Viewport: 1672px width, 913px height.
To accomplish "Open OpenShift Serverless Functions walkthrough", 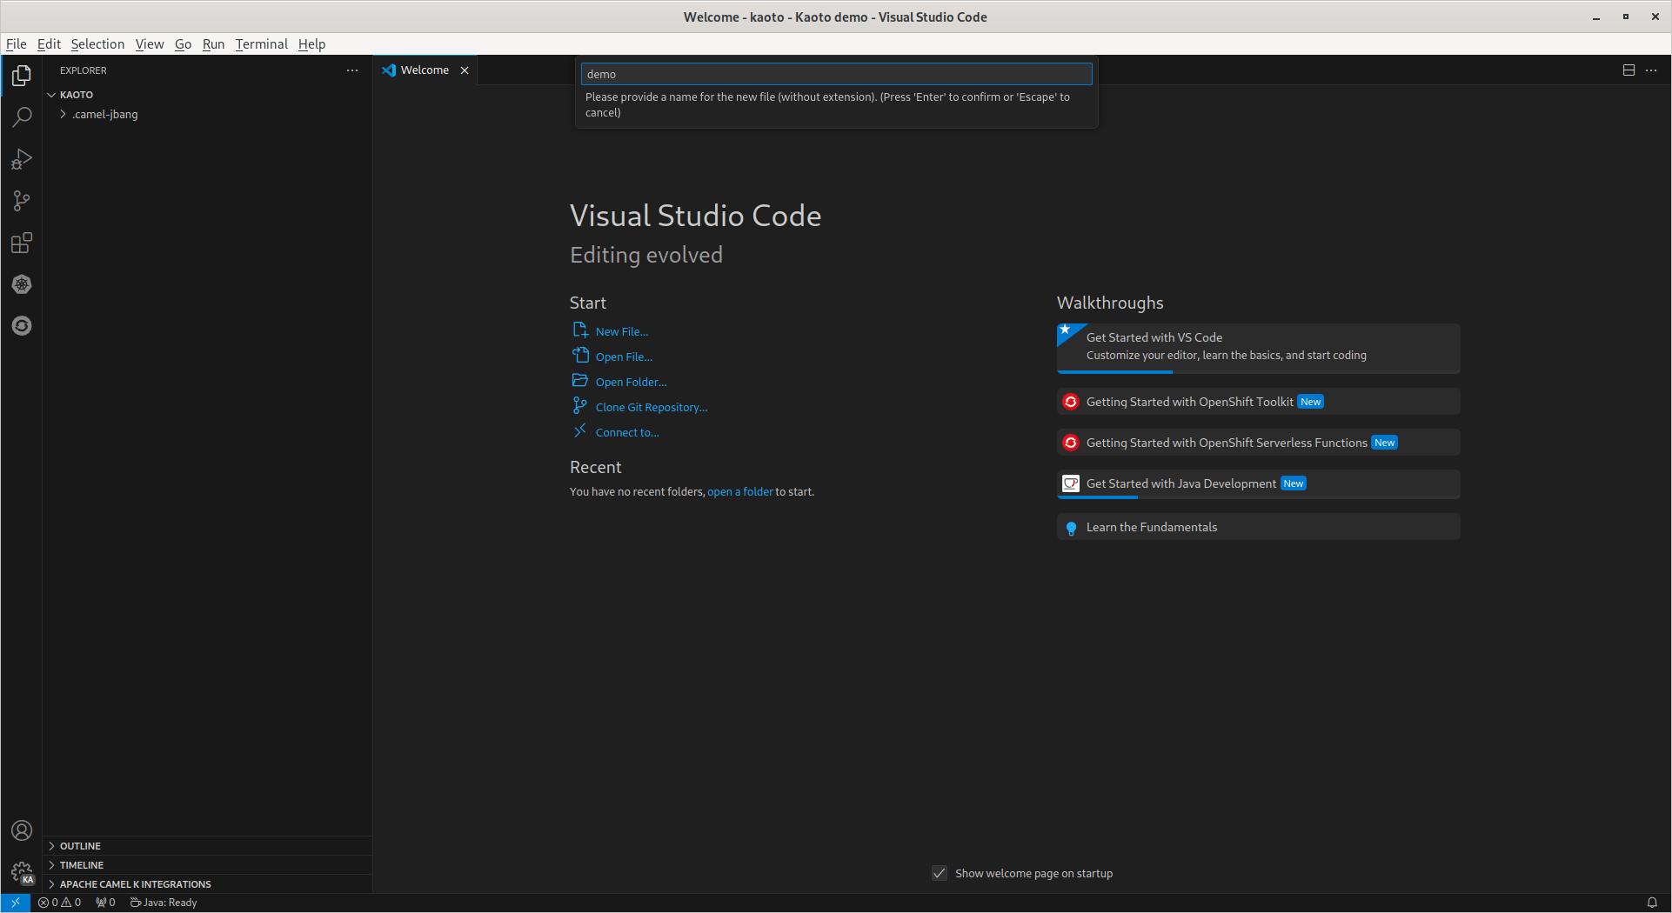I will 1258,443.
